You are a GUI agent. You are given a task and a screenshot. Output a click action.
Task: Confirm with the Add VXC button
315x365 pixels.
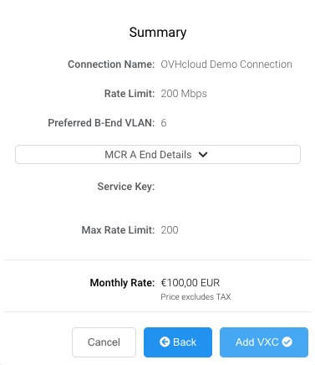pyautogui.click(x=264, y=342)
